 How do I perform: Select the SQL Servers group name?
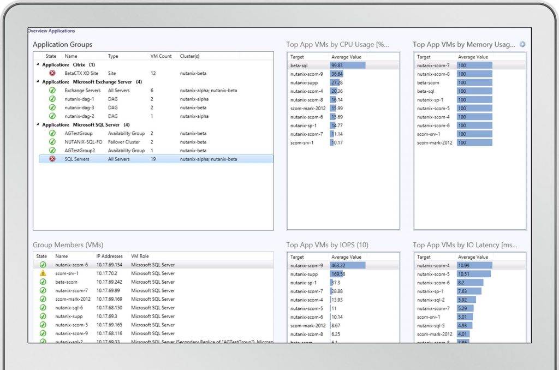click(x=76, y=159)
